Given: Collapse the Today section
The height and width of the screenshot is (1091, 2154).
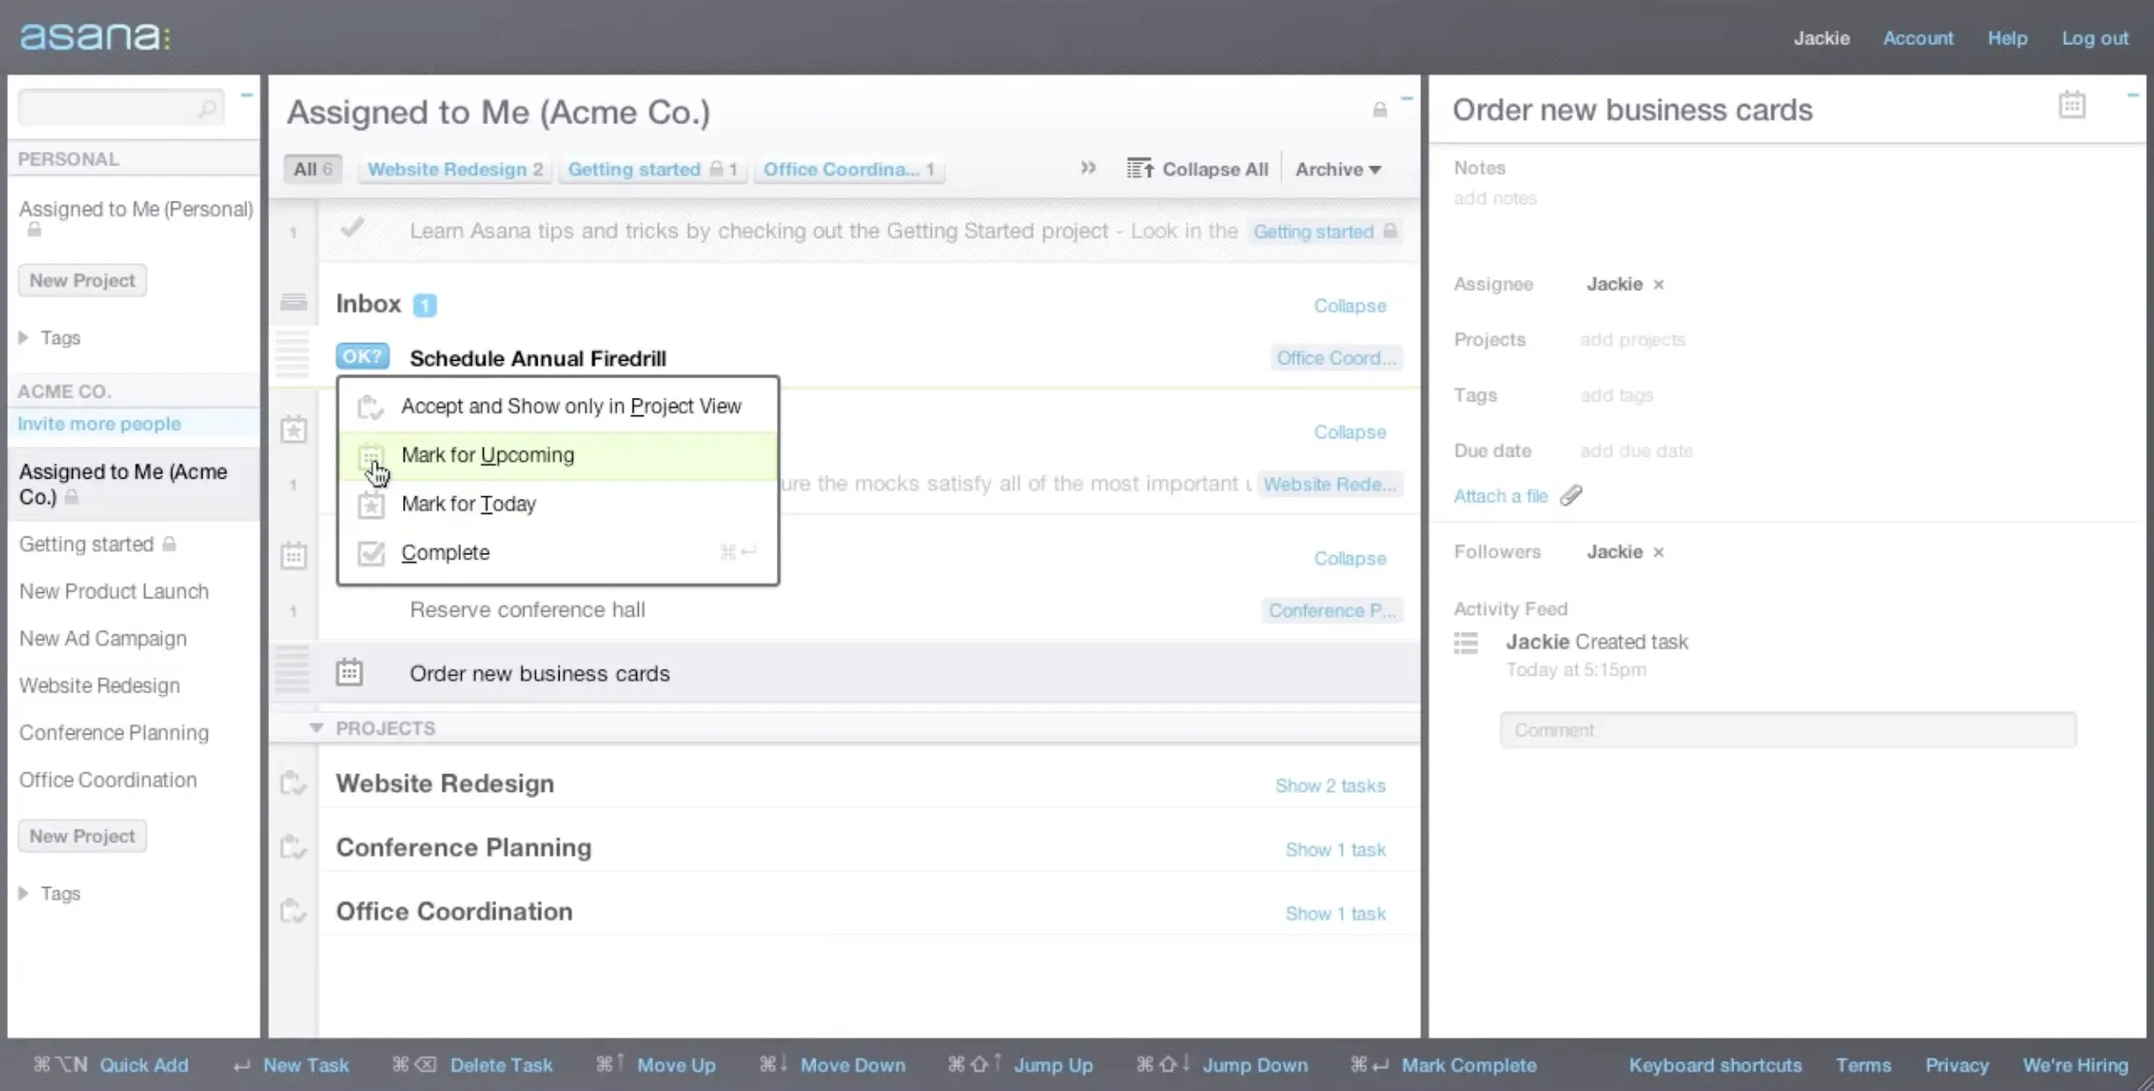Looking at the screenshot, I should (x=1350, y=432).
